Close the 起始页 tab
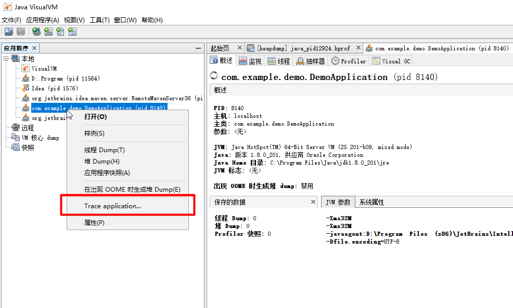The image size is (513, 308). point(239,48)
